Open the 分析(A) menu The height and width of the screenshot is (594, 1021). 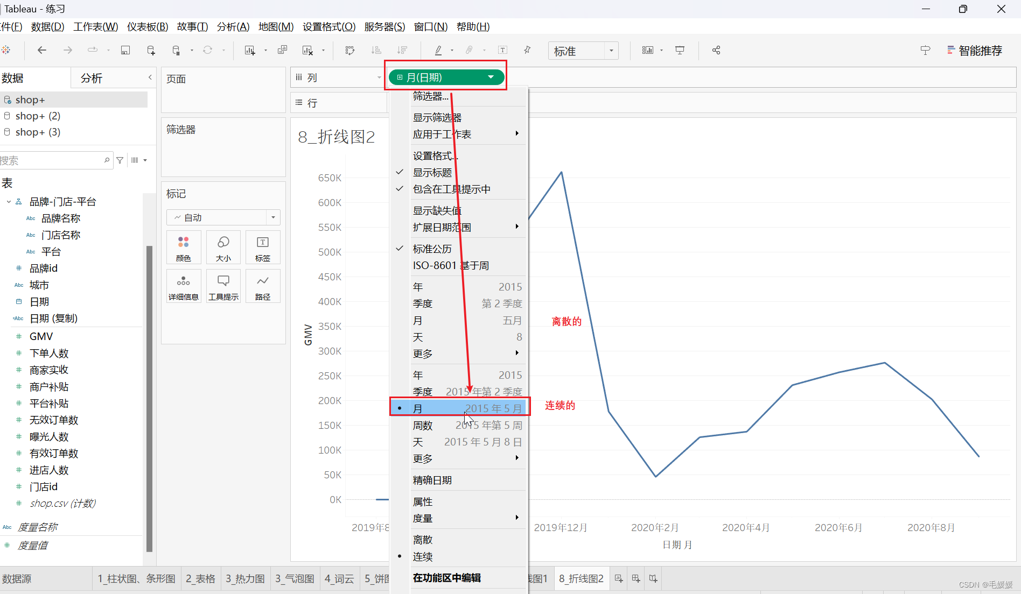pos(233,27)
